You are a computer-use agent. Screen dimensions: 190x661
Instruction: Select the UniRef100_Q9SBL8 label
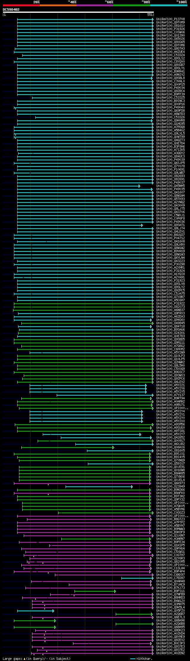[x=170, y=78]
